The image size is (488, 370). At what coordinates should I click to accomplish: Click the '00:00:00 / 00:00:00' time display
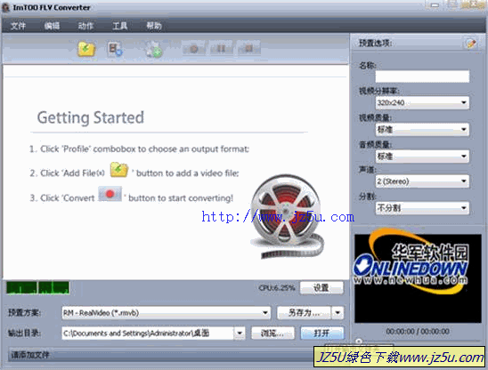pos(418,332)
